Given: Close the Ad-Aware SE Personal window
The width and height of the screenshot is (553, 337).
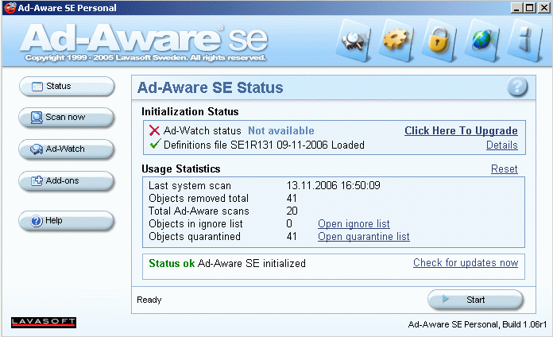Looking at the screenshot, I should [543, 8].
